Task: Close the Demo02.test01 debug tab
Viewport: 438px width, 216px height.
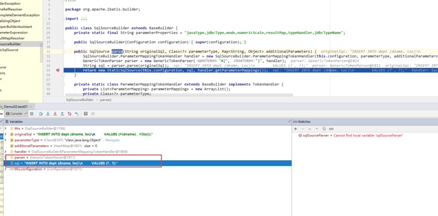Action: [x=31, y=106]
